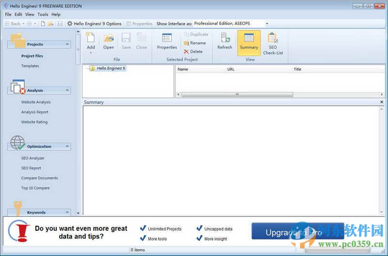388x256 pixels.
Task: Open the Back history dropdown arrow
Action: pyautogui.click(x=23, y=24)
